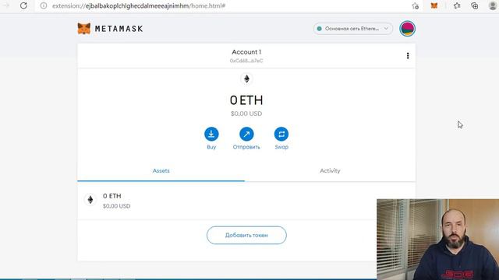499x280 pixels.
Task: Click the Buy download-arrow icon
Action: (x=211, y=134)
